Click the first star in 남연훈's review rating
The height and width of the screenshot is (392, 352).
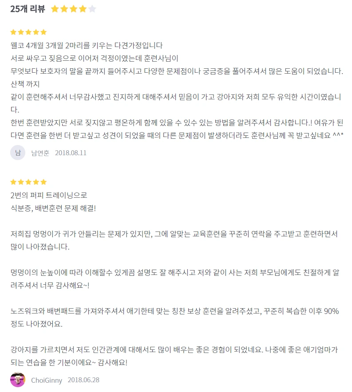[13, 32]
